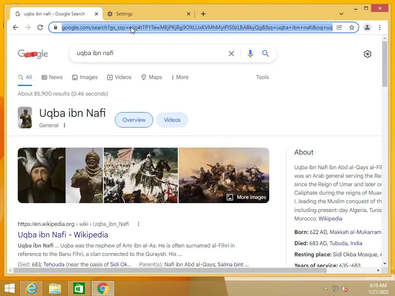
Task: Select the Videos chip in knowledge panel
Action: [x=172, y=120]
